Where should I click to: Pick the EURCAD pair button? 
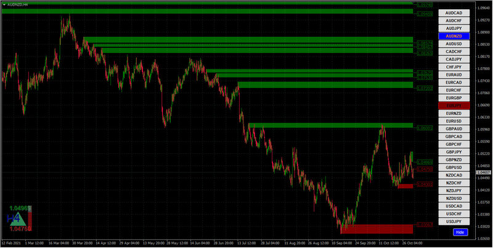click(454, 82)
